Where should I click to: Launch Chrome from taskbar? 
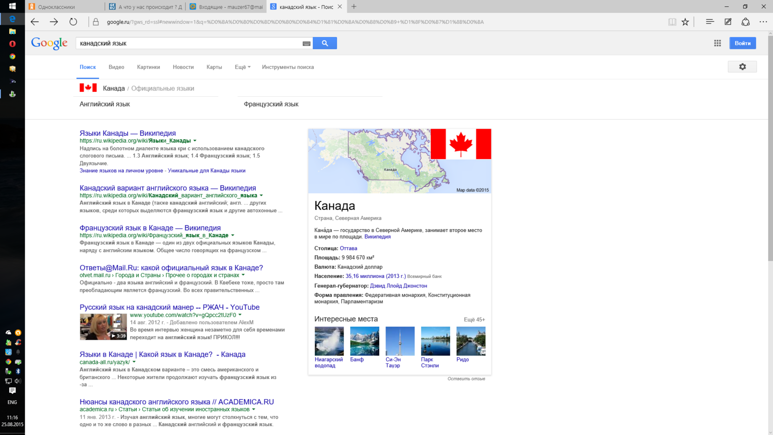(13, 57)
